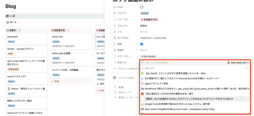Click the PHP tag on docker card

(10, 54)
